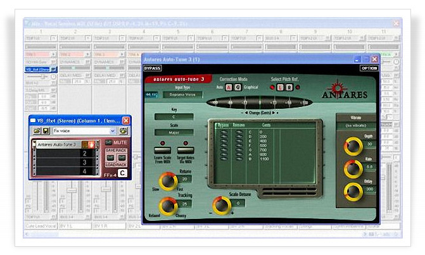Click the Rate value field showing 5.5
The image size is (425, 255).
pos(369,167)
